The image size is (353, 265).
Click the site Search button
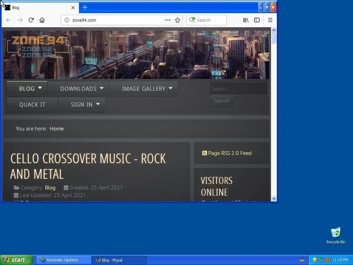(222, 101)
